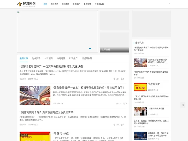The width and height of the screenshot is (188, 141).
Task: Select the 最新文章 tab in article list
Action: (24, 58)
